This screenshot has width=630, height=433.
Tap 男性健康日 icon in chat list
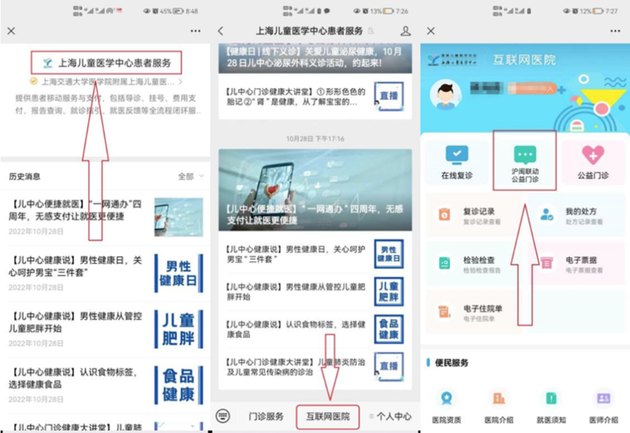(389, 254)
